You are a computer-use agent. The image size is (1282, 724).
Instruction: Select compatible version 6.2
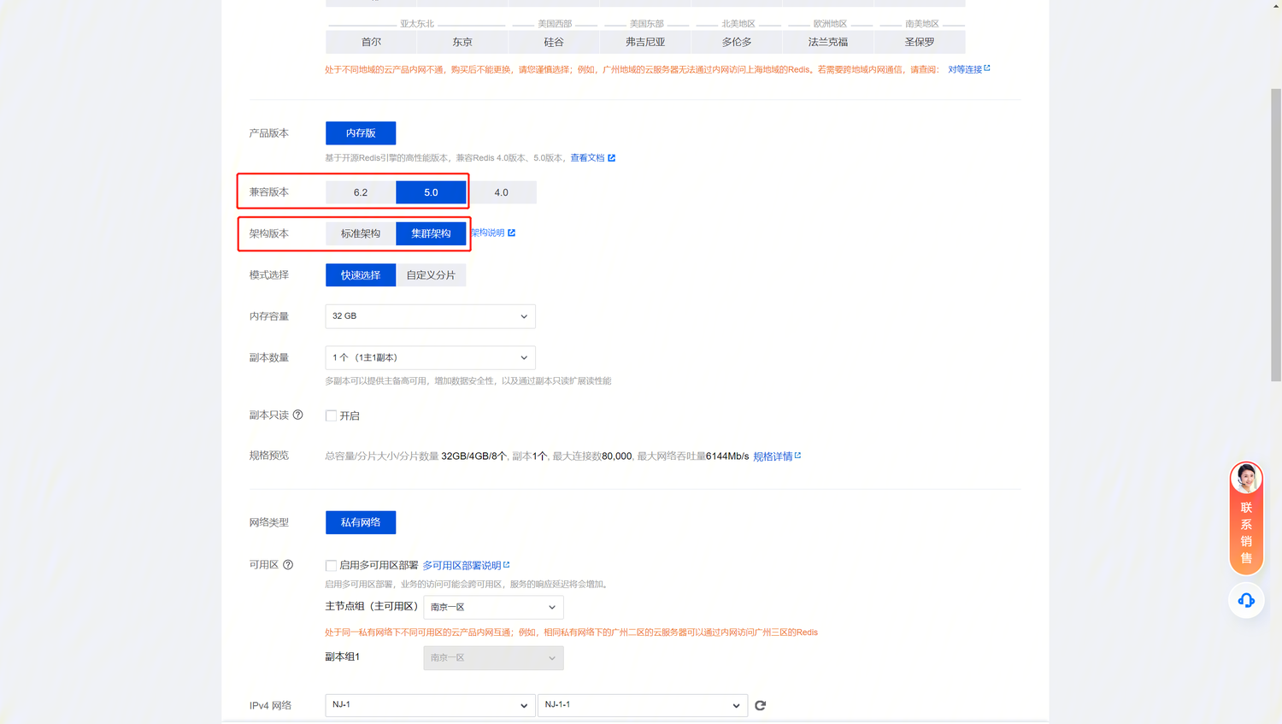[x=361, y=192]
